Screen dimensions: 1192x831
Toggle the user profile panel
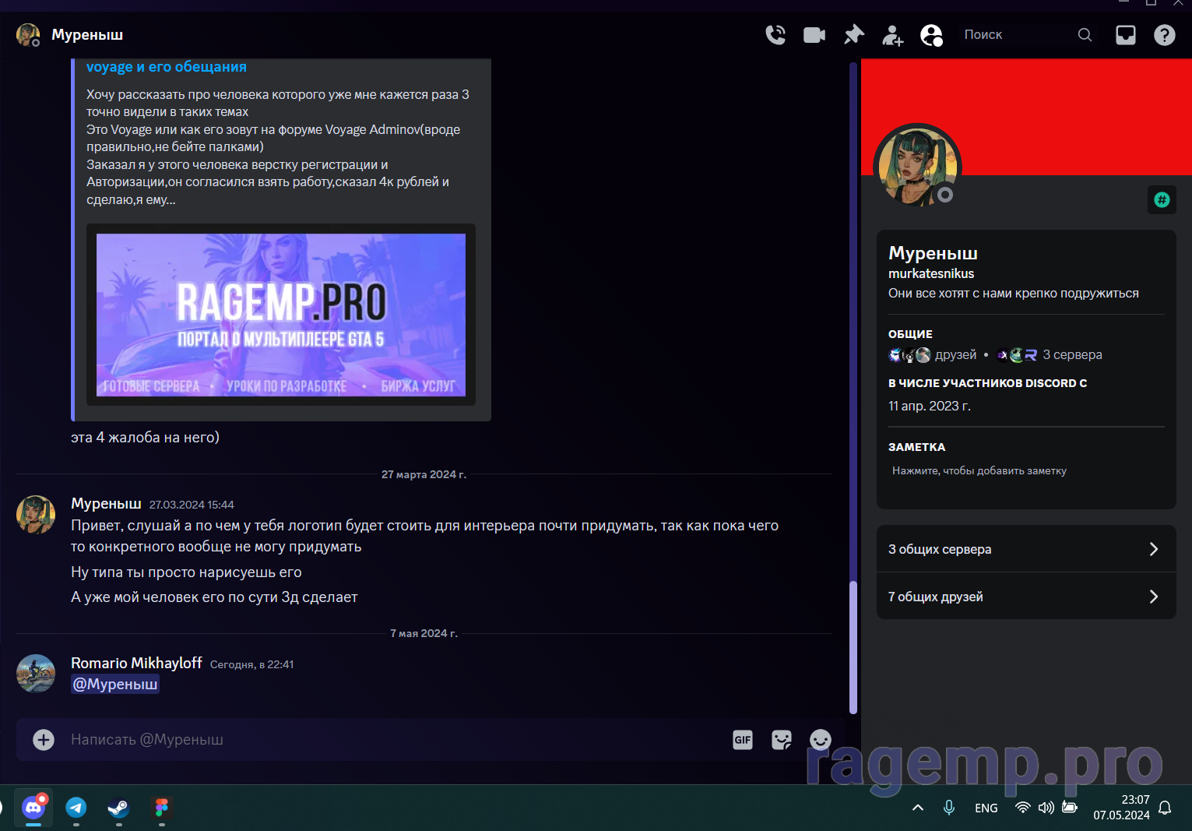(932, 35)
